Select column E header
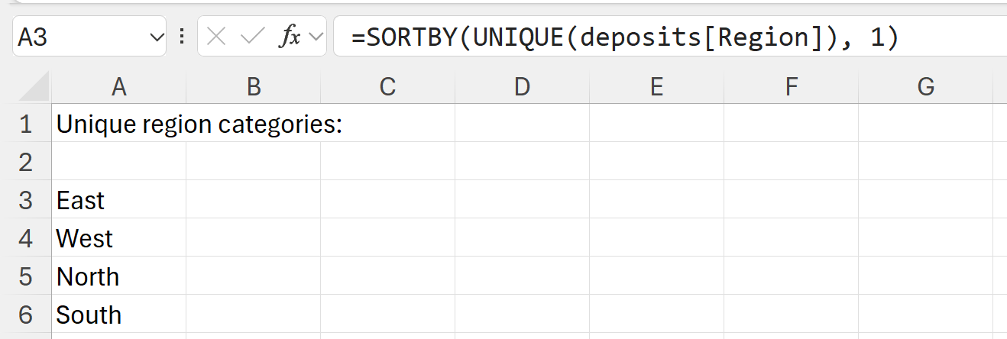1007x339 pixels. (x=656, y=87)
